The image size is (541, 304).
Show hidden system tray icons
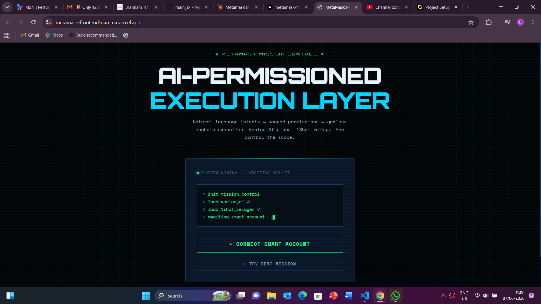coord(444,296)
